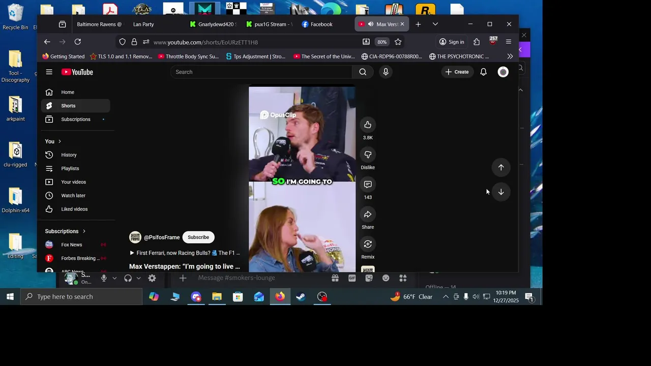
Task: Open Watch later list
Action: (76, 196)
